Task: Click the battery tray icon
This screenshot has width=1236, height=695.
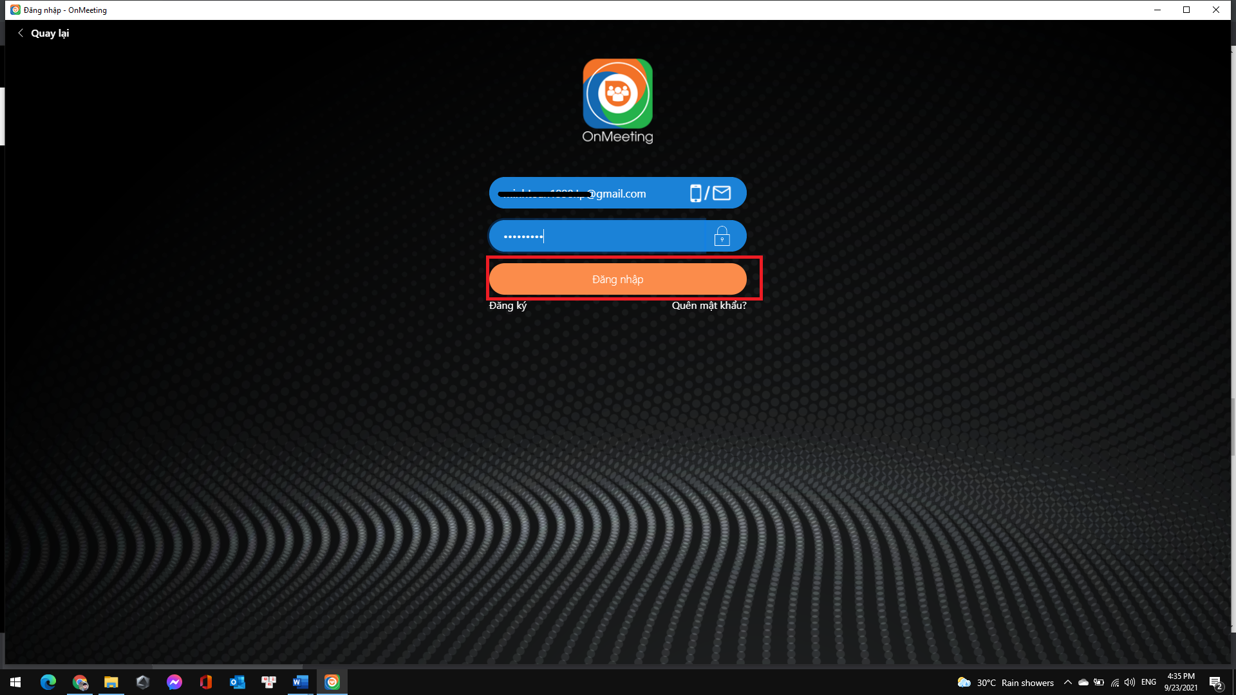Action: tap(1099, 682)
